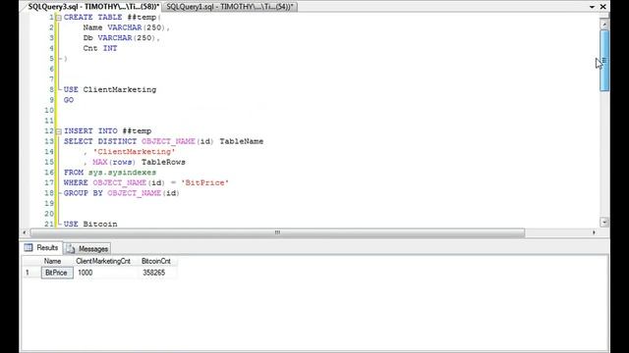This screenshot has height=353, width=629.
Task: Click the SELECT DISTINCT line
Action: click(164, 141)
